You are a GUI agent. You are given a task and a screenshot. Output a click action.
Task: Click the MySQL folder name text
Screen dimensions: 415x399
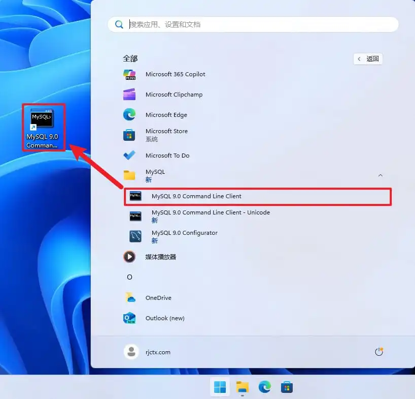click(x=155, y=172)
